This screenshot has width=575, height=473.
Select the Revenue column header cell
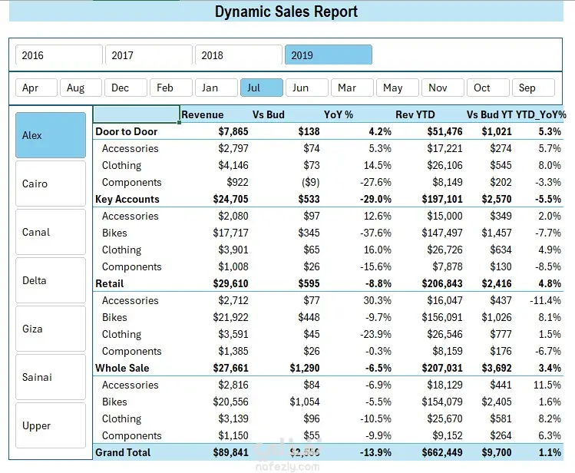point(203,114)
